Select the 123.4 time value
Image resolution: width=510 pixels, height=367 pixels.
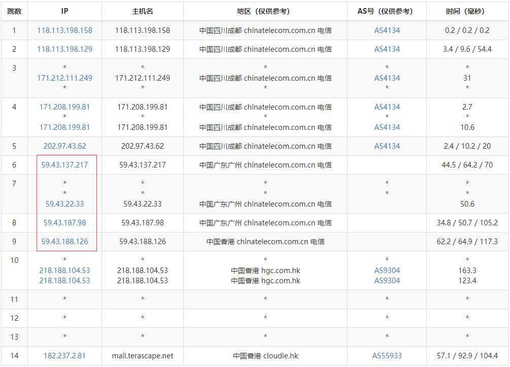[467, 281]
